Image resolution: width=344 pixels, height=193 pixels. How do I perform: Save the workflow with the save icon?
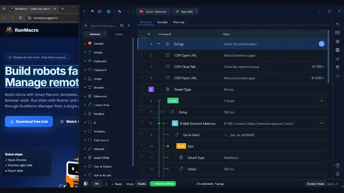(109, 11)
